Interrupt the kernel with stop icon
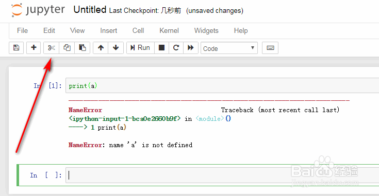The image size is (379, 196). point(161,48)
